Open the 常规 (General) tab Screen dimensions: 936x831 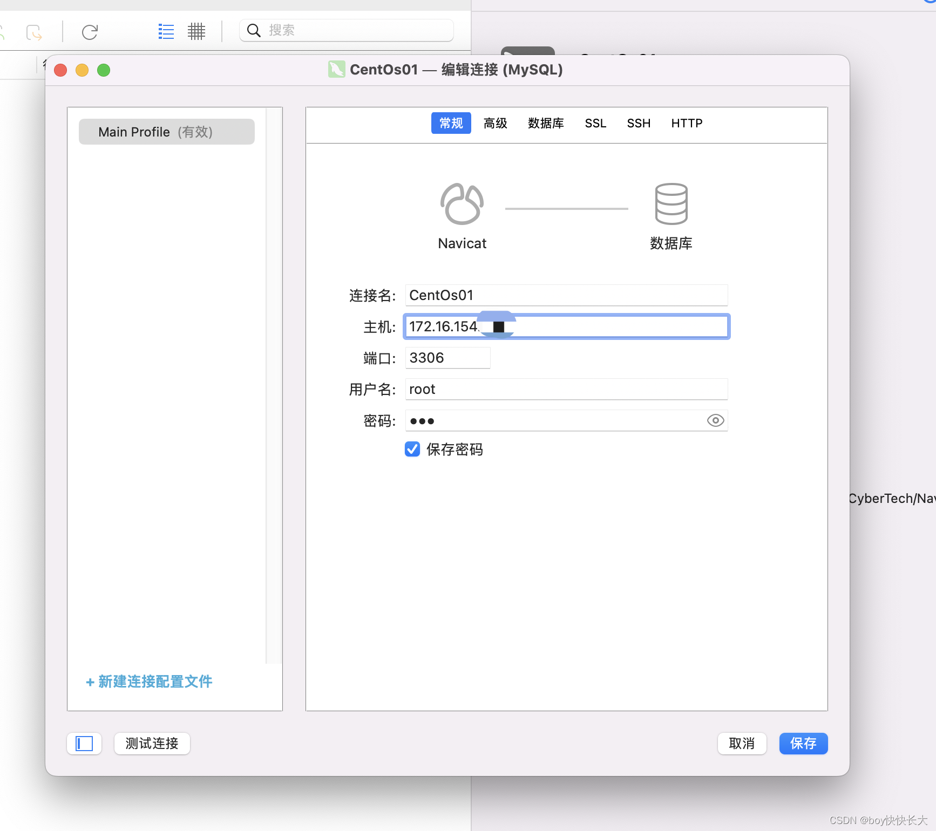point(451,123)
